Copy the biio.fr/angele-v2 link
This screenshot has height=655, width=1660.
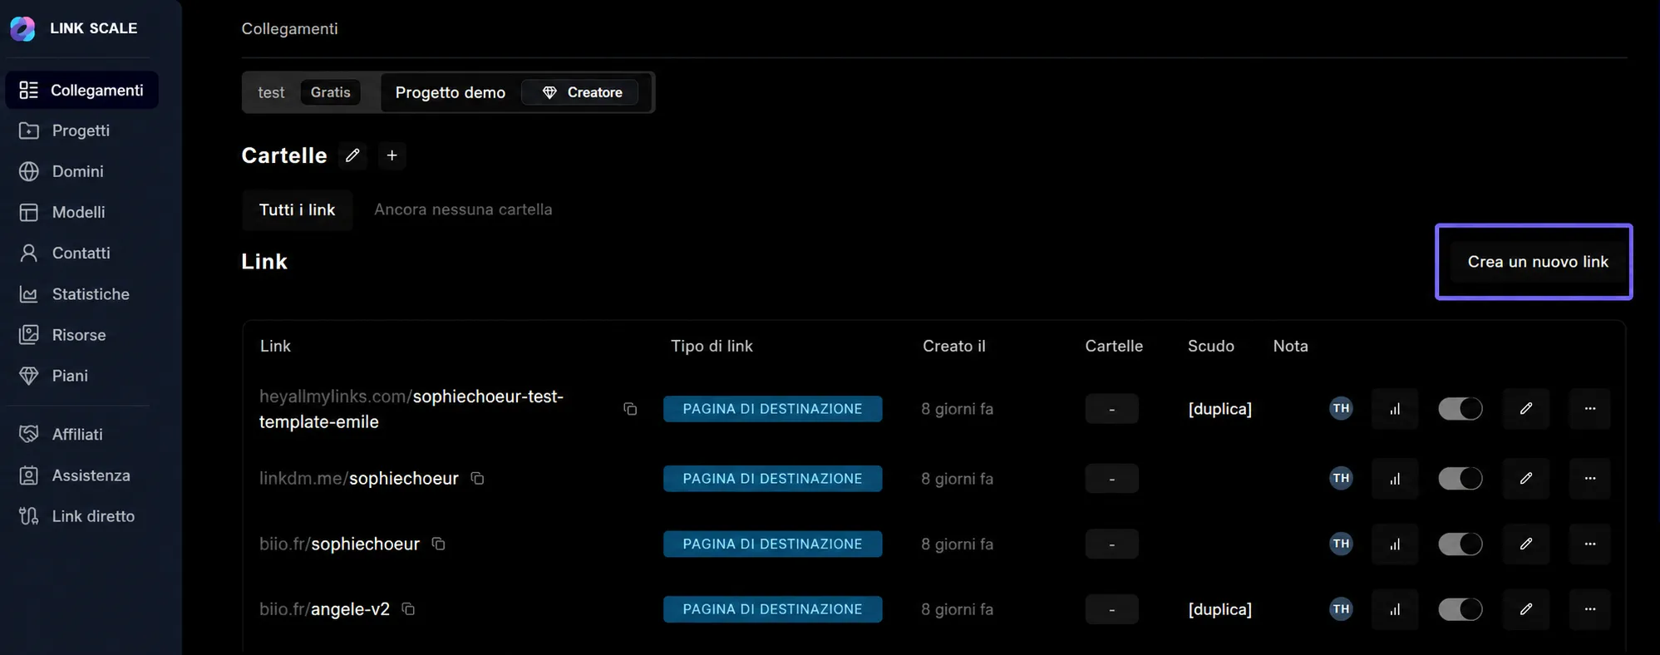408,608
